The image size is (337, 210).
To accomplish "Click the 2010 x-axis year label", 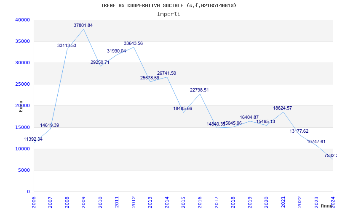I will [100, 202].
